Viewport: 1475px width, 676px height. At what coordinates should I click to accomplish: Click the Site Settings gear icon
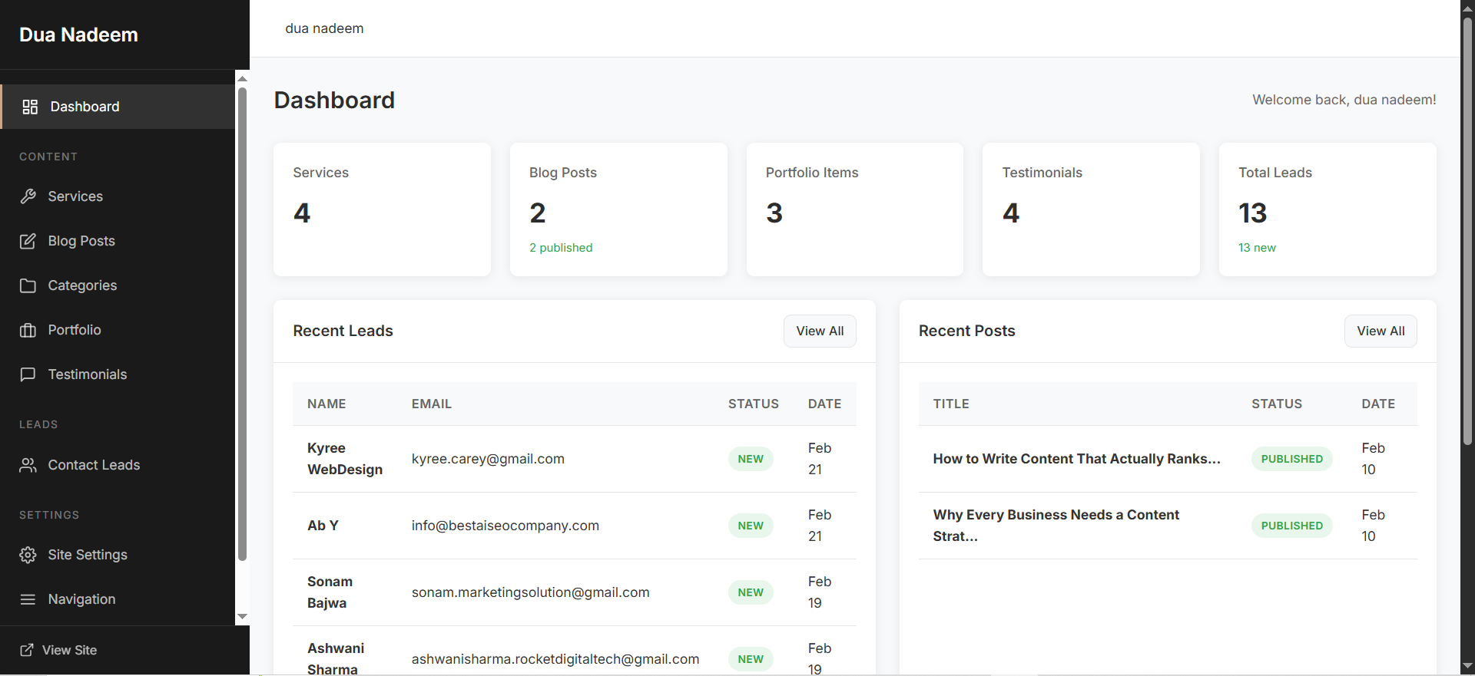[28, 555]
